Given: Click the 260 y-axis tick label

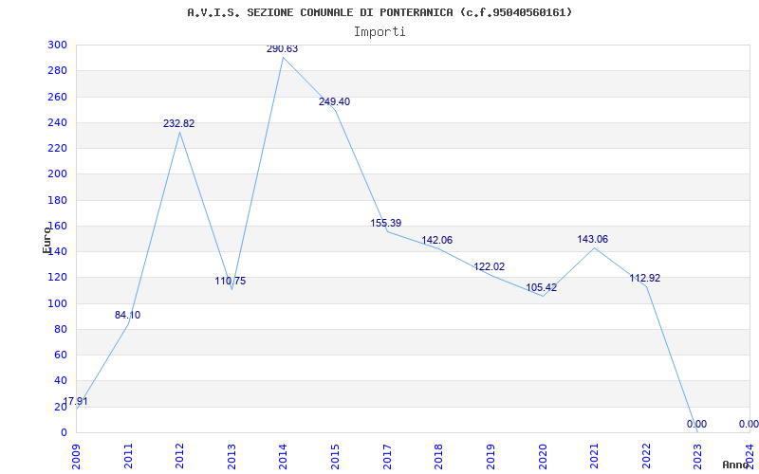Looking at the screenshot, I should (57, 97).
